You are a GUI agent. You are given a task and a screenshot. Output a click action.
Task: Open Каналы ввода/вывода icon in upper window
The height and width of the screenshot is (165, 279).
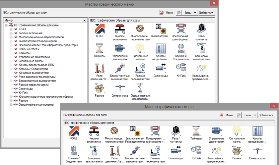coord(161,49)
